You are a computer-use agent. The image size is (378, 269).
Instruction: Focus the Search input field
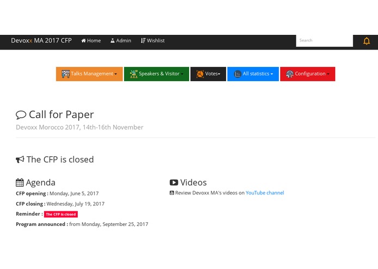325,40
